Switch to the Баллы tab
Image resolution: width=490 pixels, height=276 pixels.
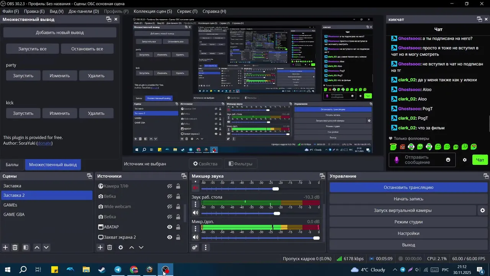(12, 164)
